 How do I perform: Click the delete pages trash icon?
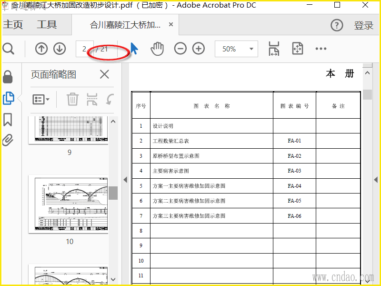tap(72, 99)
